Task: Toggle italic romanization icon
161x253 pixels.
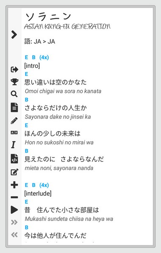Action: pyautogui.click(x=14, y=145)
